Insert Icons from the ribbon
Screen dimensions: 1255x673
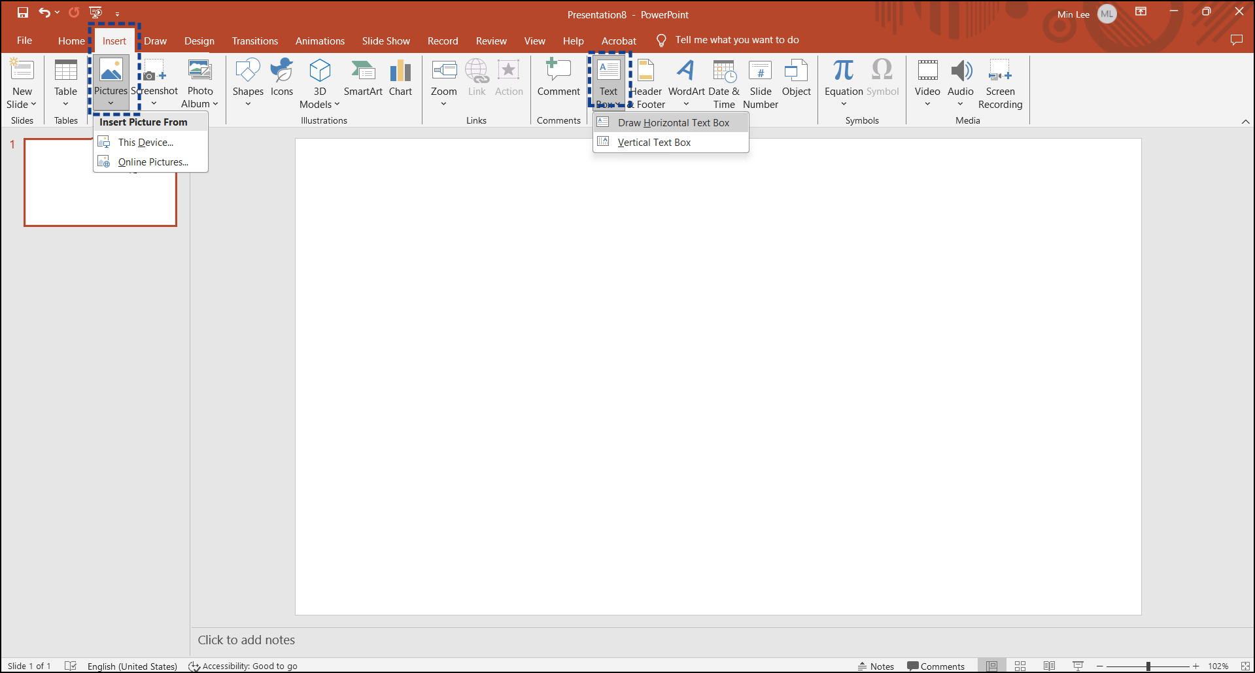pos(282,78)
